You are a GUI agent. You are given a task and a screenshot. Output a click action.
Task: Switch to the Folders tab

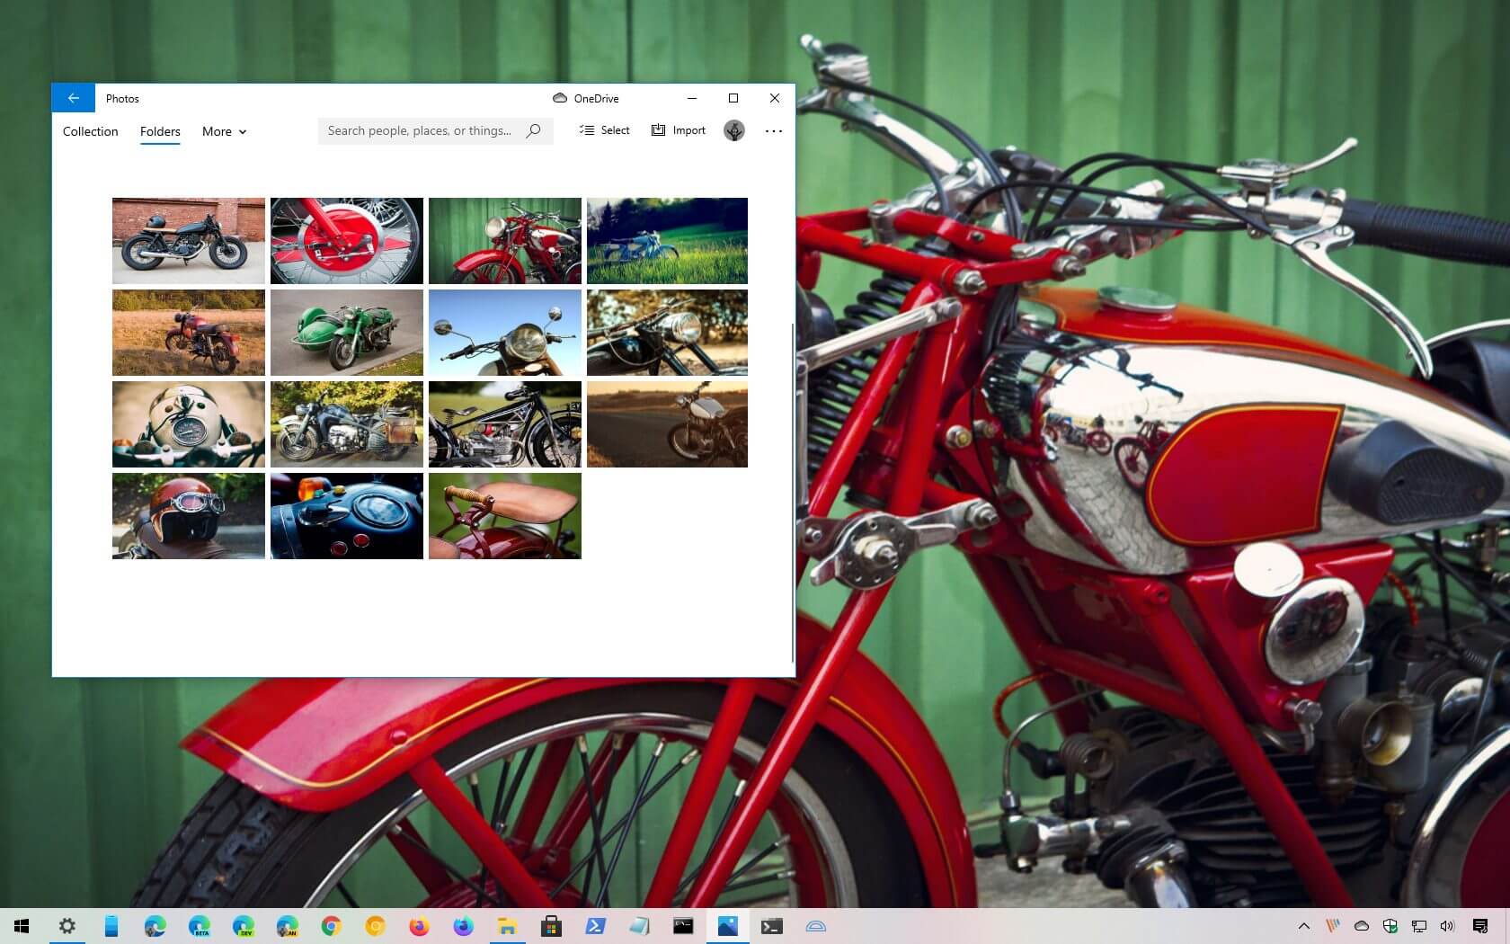[159, 131]
